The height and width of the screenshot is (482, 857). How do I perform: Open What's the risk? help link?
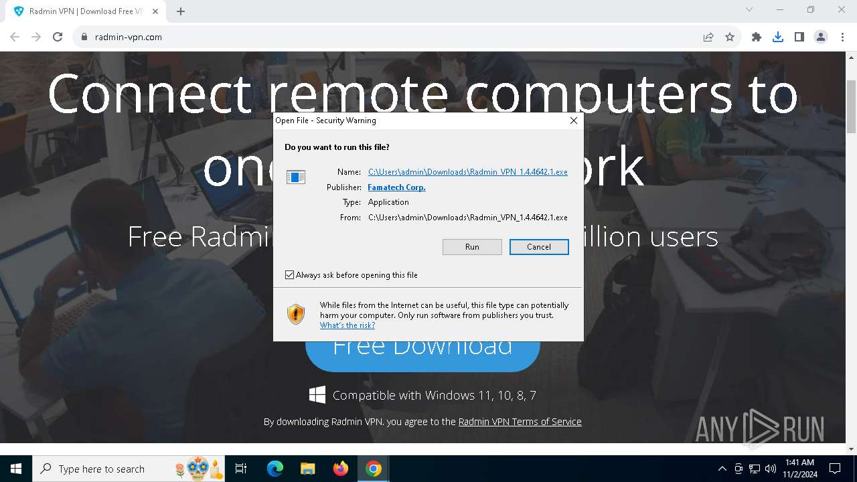pyautogui.click(x=347, y=325)
